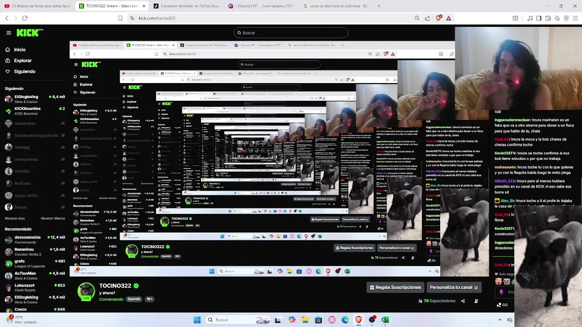Click the Spanish language tag
Image resolution: width=582 pixels, height=327 pixels.
tap(134, 299)
